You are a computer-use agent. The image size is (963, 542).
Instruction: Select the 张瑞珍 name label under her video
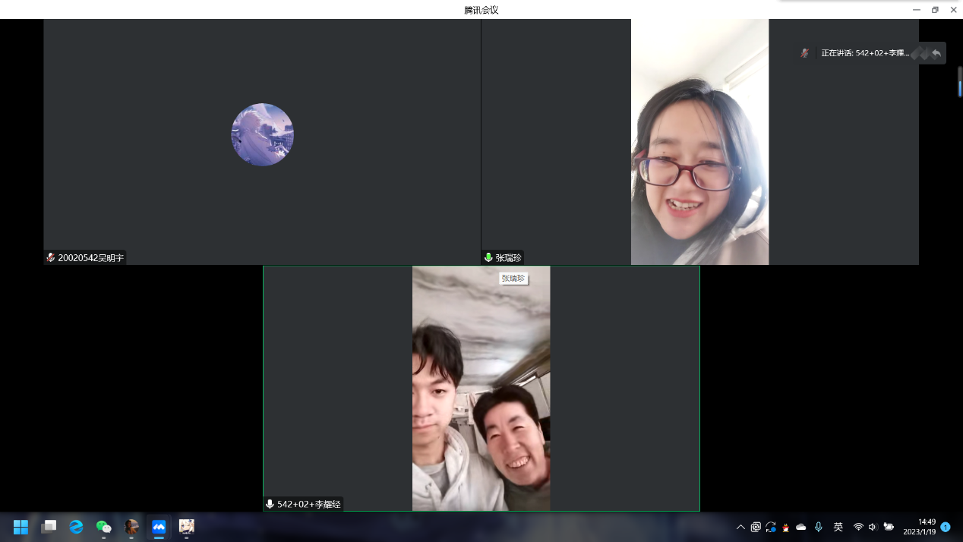click(x=509, y=258)
